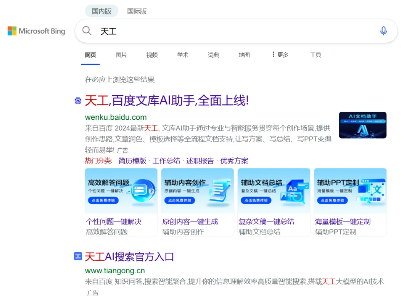412x308 pixels.
Task: Click the Tiangong AI result favicon
Action: (78, 256)
